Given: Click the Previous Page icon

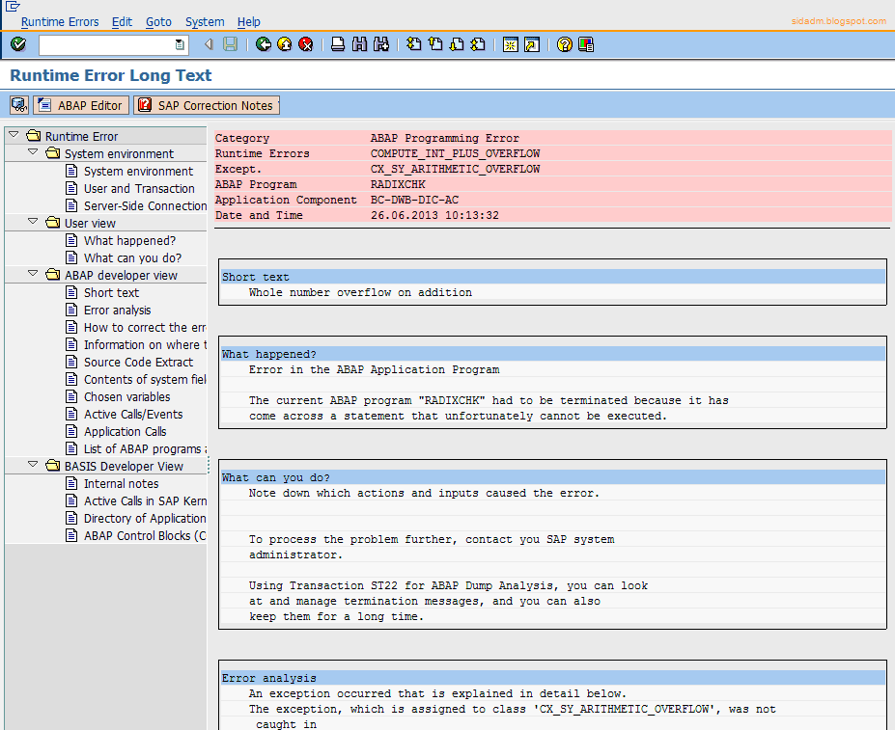Looking at the screenshot, I should pyautogui.click(x=435, y=44).
